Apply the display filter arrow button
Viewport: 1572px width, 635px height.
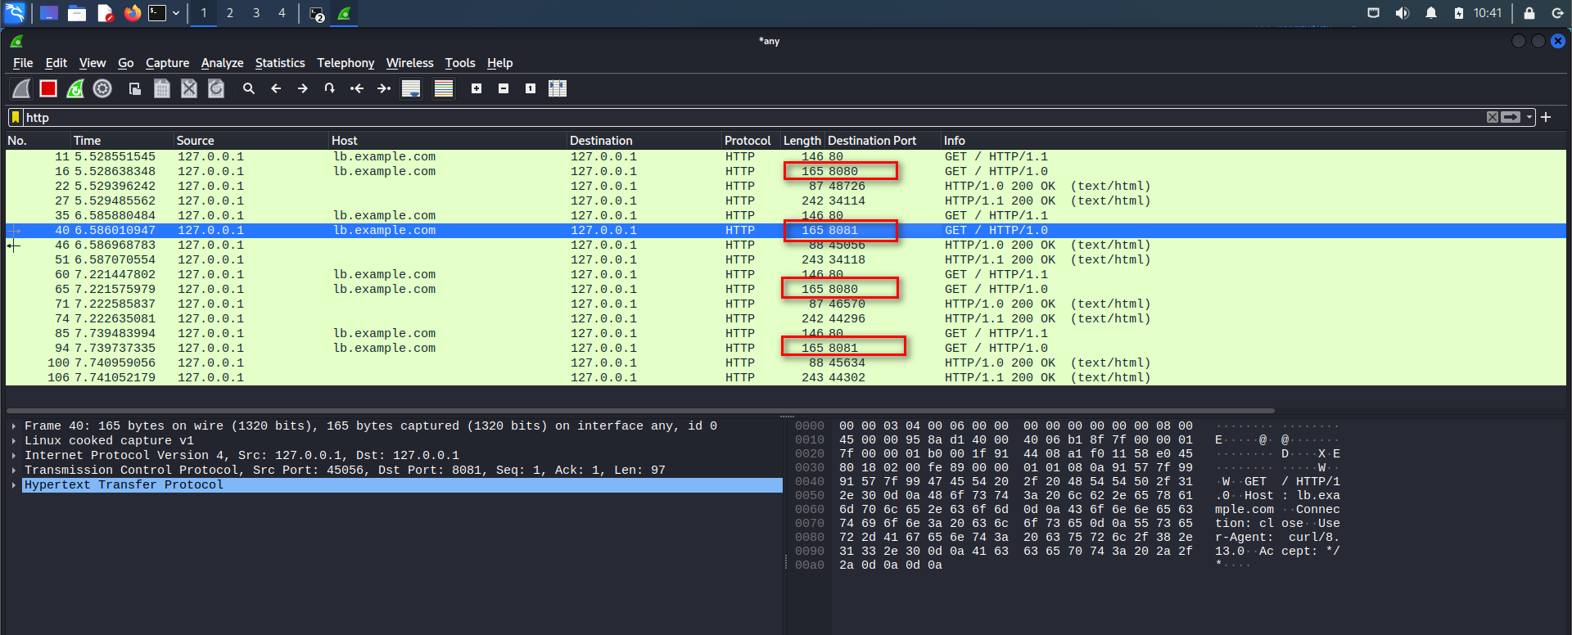1511,117
